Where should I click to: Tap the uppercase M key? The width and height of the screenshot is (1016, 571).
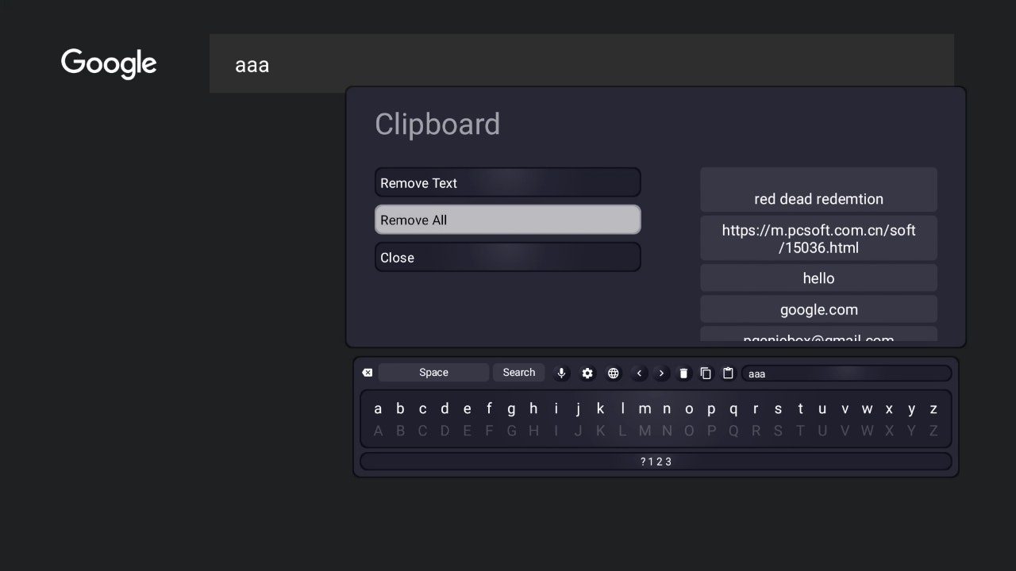point(645,431)
